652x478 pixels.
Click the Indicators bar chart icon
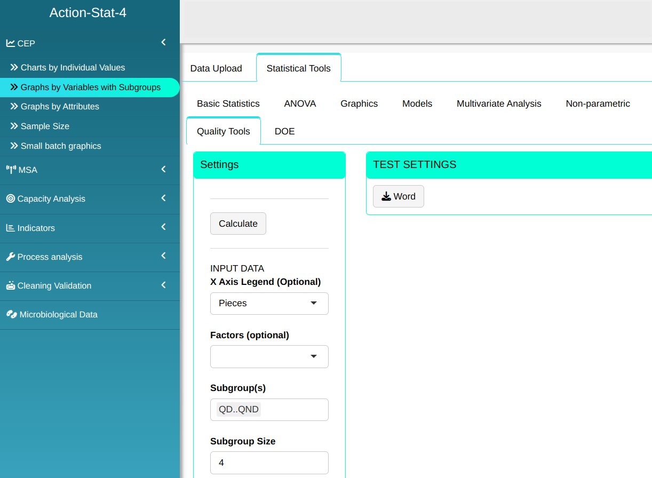[x=11, y=228]
